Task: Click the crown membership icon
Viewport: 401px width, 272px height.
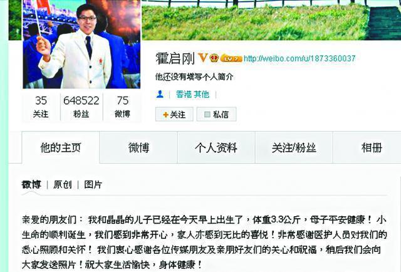Action: (214, 58)
